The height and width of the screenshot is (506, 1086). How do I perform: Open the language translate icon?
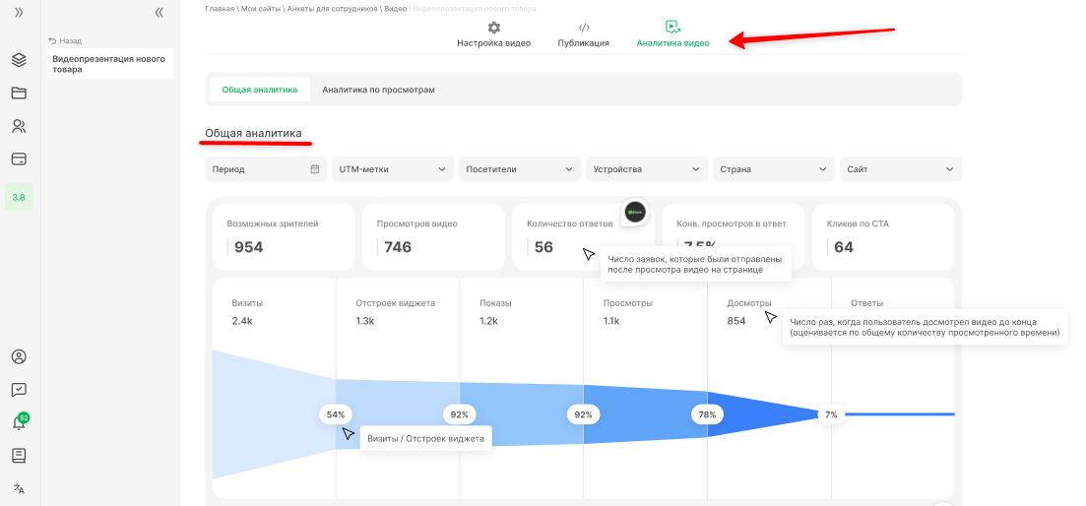click(19, 488)
